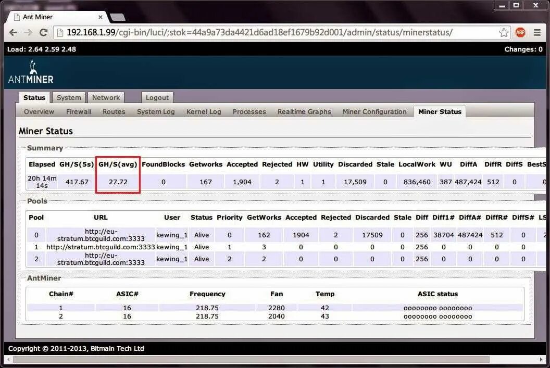Click chain 2 ASIC status string

coord(438,316)
